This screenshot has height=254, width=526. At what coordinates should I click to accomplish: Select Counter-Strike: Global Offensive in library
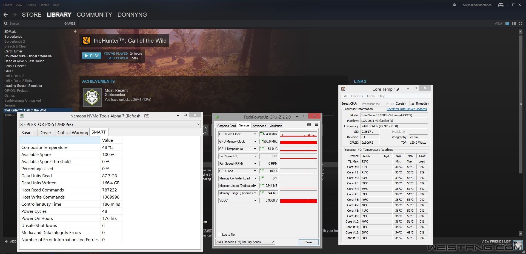tap(28, 56)
